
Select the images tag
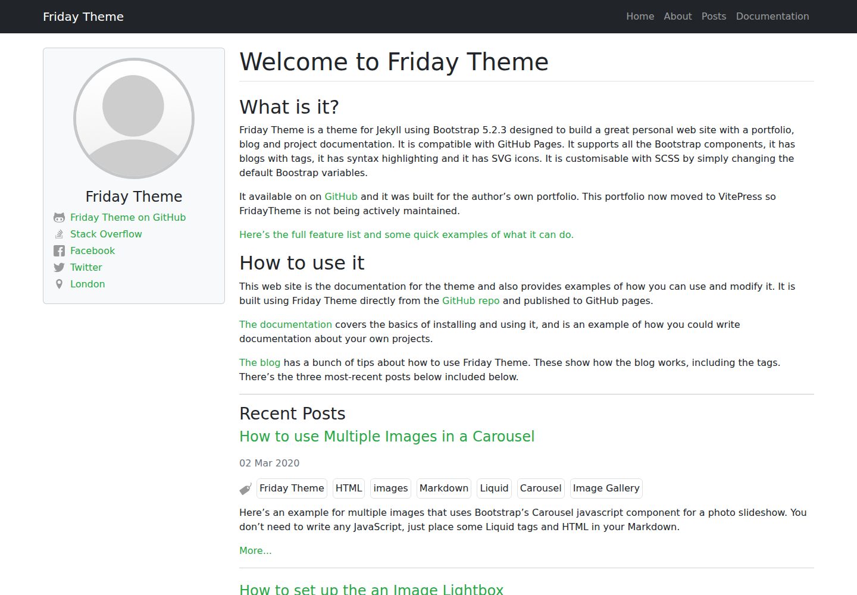[x=390, y=488]
